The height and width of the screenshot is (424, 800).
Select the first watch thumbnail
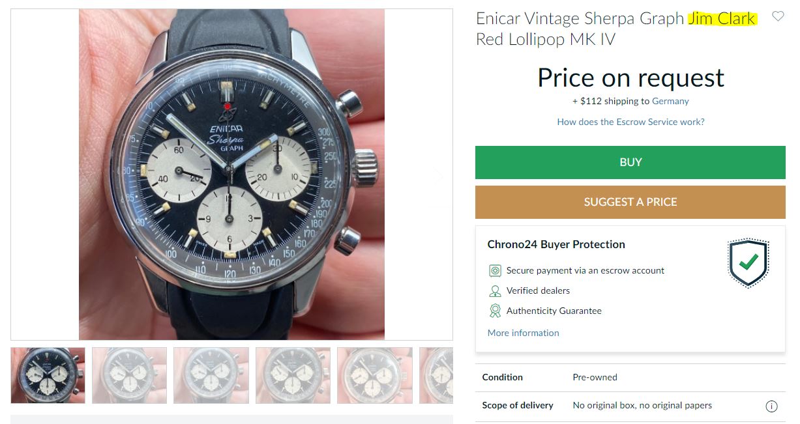(48, 375)
